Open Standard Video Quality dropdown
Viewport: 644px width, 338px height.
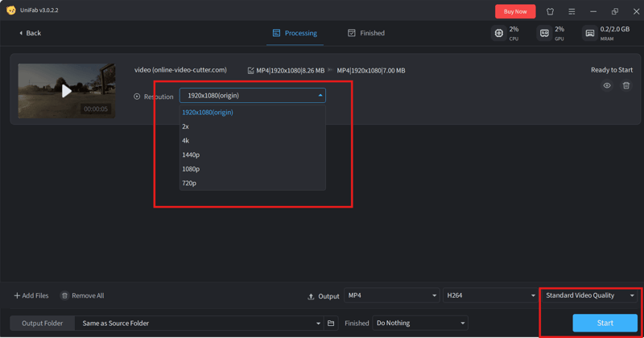[x=590, y=295]
